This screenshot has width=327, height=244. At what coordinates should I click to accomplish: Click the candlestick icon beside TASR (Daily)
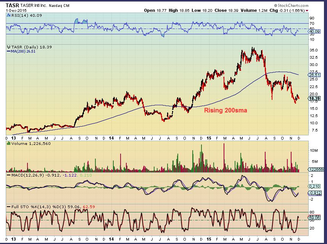8,47
